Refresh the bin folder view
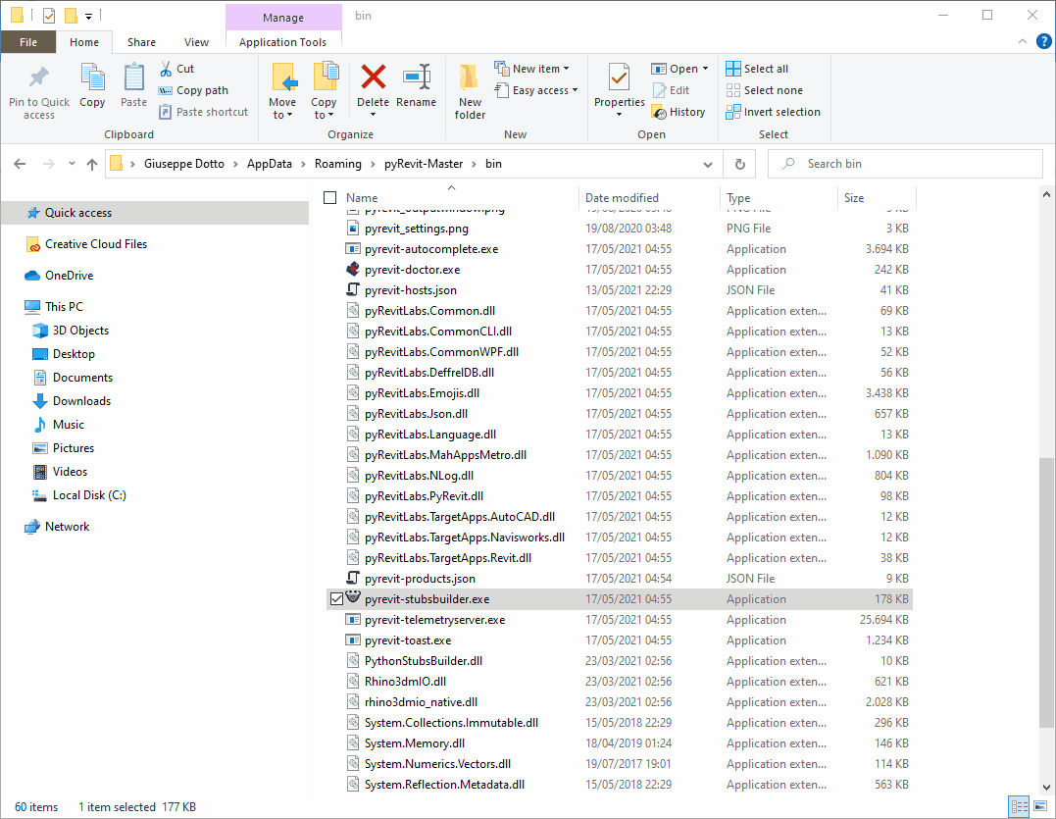The width and height of the screenshot is (1056, 819). [739, 164]
